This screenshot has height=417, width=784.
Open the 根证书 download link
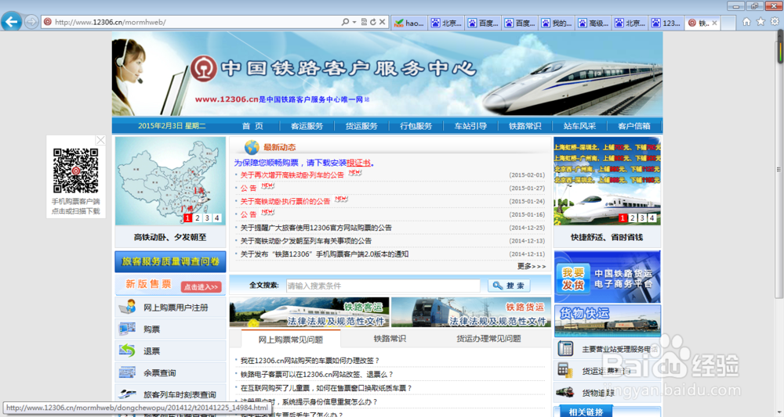tap(358, 163)
